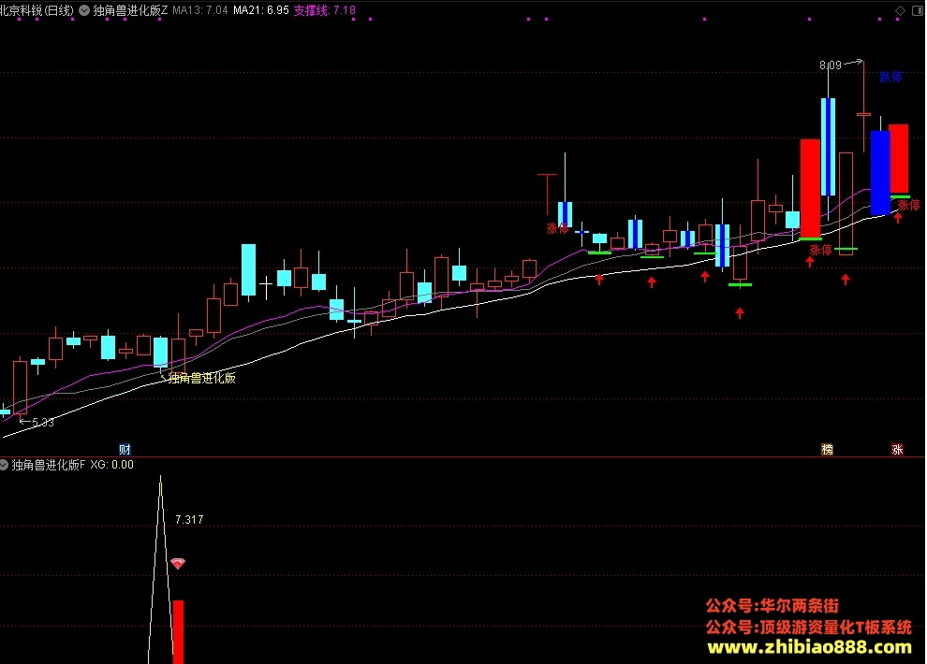Select the 独角兽进化版Z indicator name
The image size is (927, 664).
pyautogui.click(x=131, y=10)
